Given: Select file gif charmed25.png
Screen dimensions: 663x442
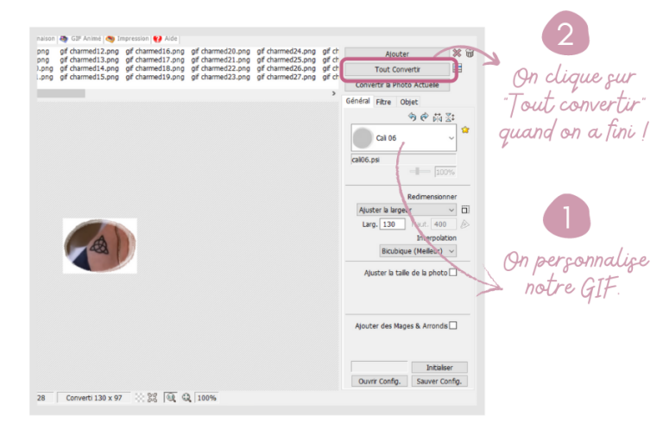Looking at the screenshot, I should tap(287, 60).
